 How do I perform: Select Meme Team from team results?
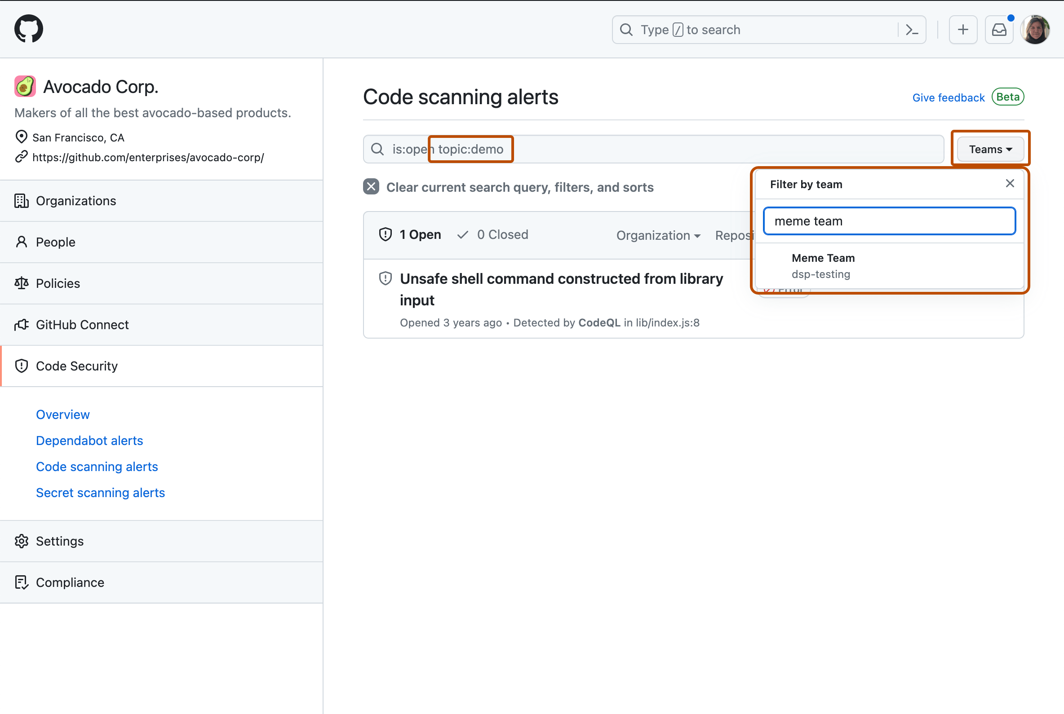(x=889, y=266)
